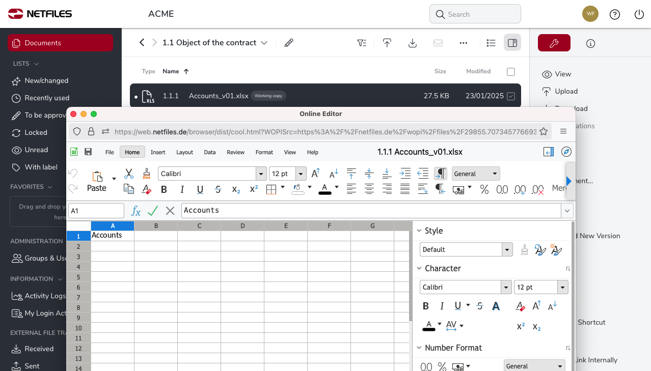Align cell content to top
651x371 pixels.
pos(351,174)
